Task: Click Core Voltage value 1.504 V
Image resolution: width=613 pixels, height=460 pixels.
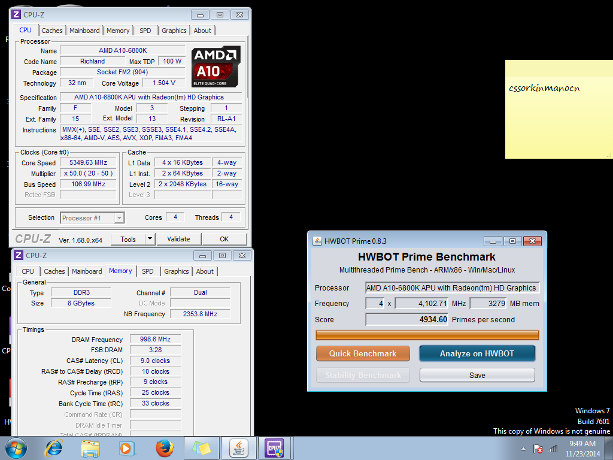Action: pos(164,83)
